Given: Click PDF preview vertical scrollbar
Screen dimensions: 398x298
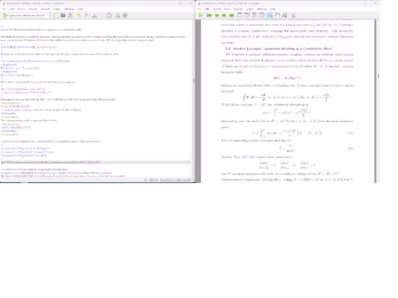Looking at the screenshot, I should pos(378,101).
